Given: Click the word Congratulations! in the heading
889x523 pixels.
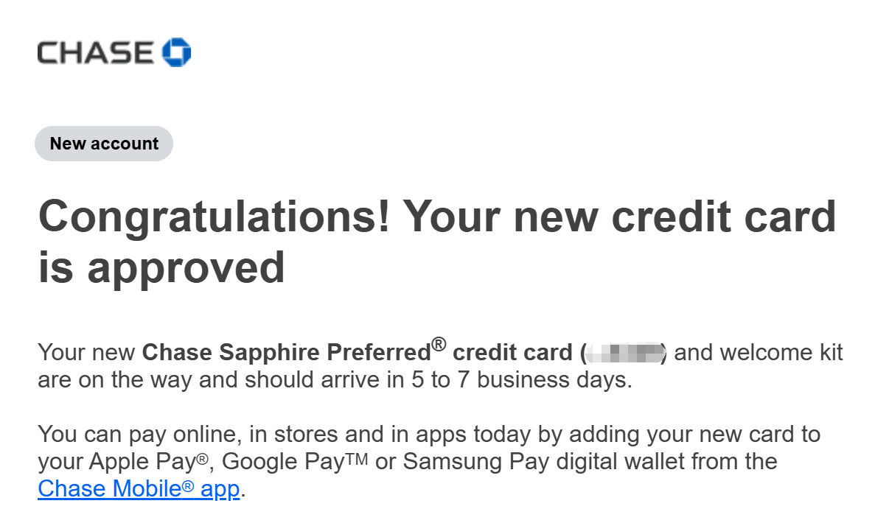Looking at the screenshot, I should point(214,218).
